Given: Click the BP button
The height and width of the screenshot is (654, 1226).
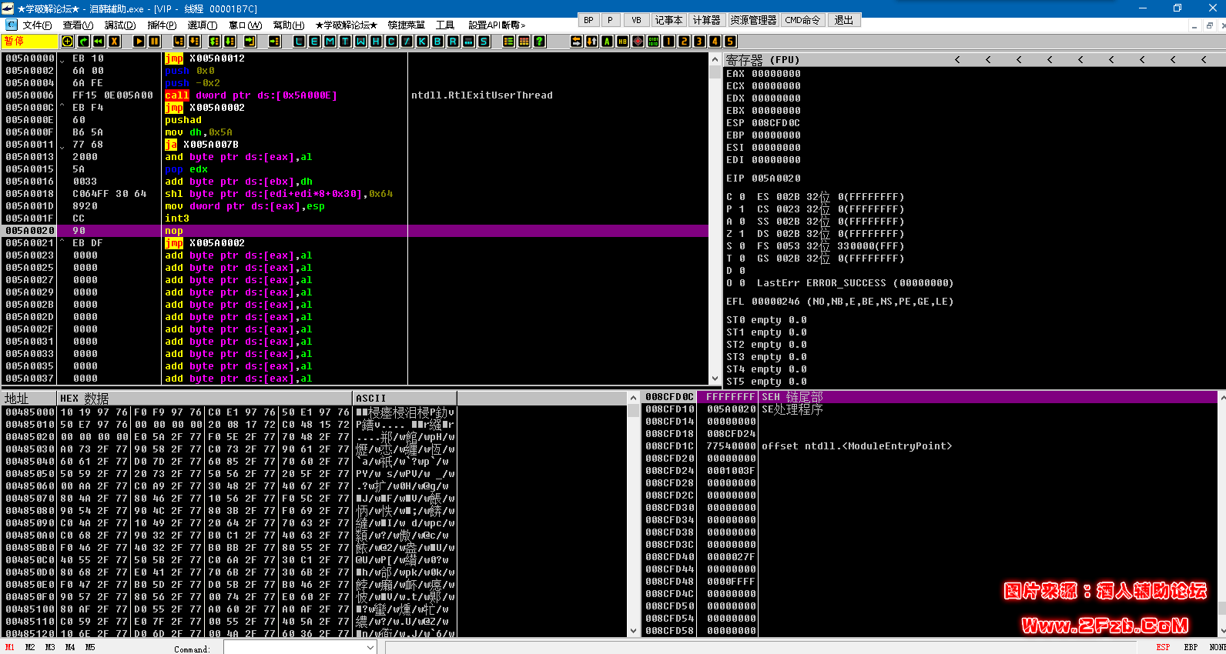Looking at the screenshot, I should [588, 20].
